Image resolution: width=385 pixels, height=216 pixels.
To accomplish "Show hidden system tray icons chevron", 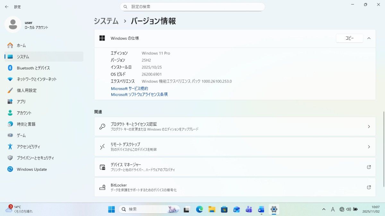I will pyautogui.click(x=324, y=209).
